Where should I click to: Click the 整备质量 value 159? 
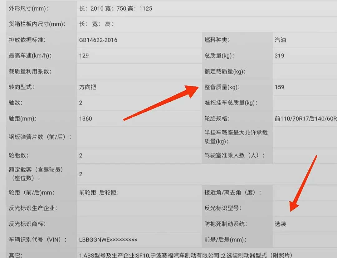click(279, 87)
